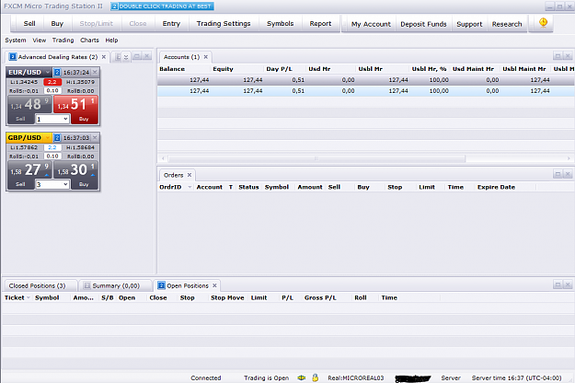575x383 pixels.
Task: Open the System menu
Action: 16,40
